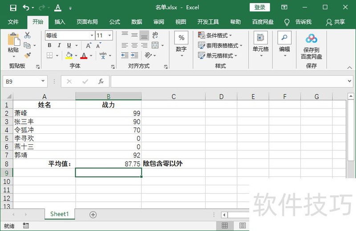Open the 视图 tab
Viewport: 356px width, 231px height.
click(x=181, y=22)
